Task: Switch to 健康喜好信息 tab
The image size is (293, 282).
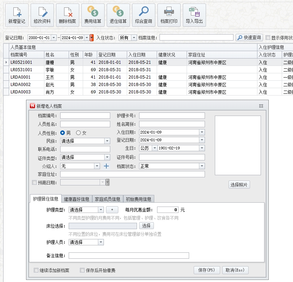Action: [77, 199]
